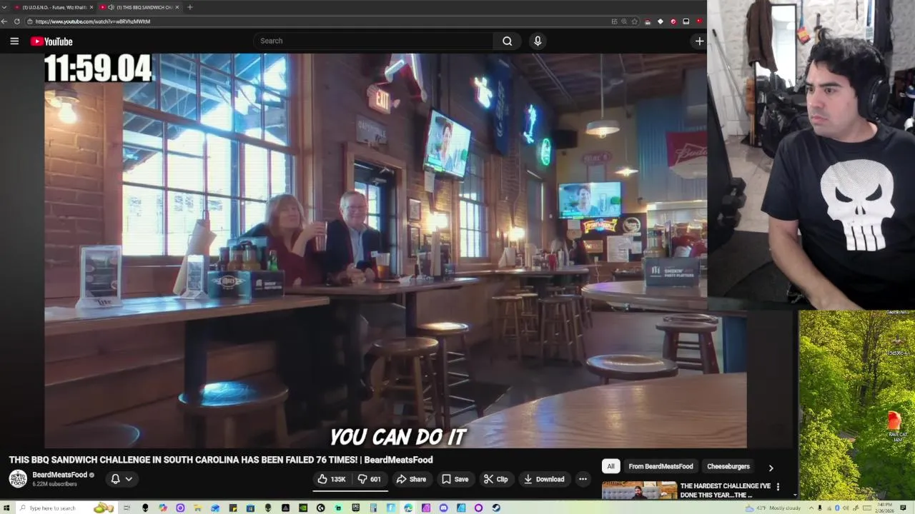This screenshot has width=915, height=514.
Task: Dislike the video with the thumbs-down button
Action: pos(370,479)
